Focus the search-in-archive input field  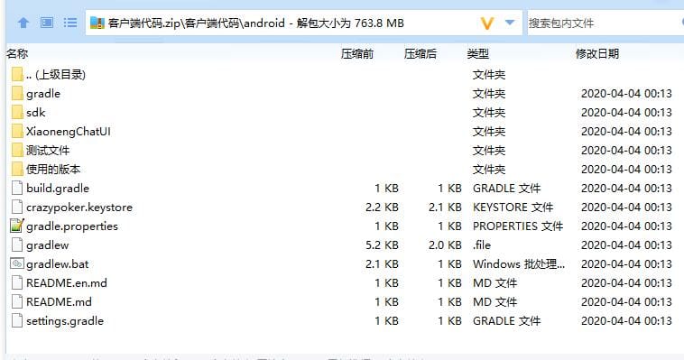[605, 23]
